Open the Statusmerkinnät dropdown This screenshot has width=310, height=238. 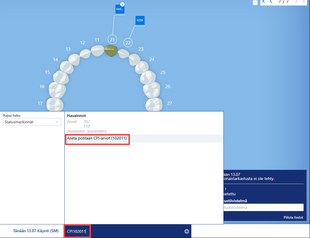click(32, 122)
